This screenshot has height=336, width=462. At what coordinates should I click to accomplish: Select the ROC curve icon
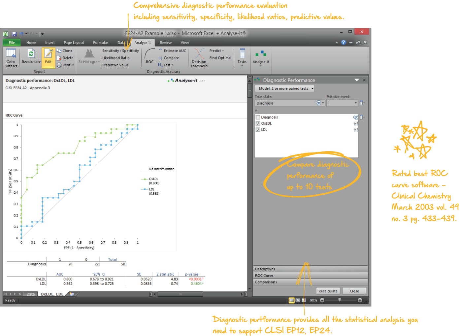tap(150, 53)
